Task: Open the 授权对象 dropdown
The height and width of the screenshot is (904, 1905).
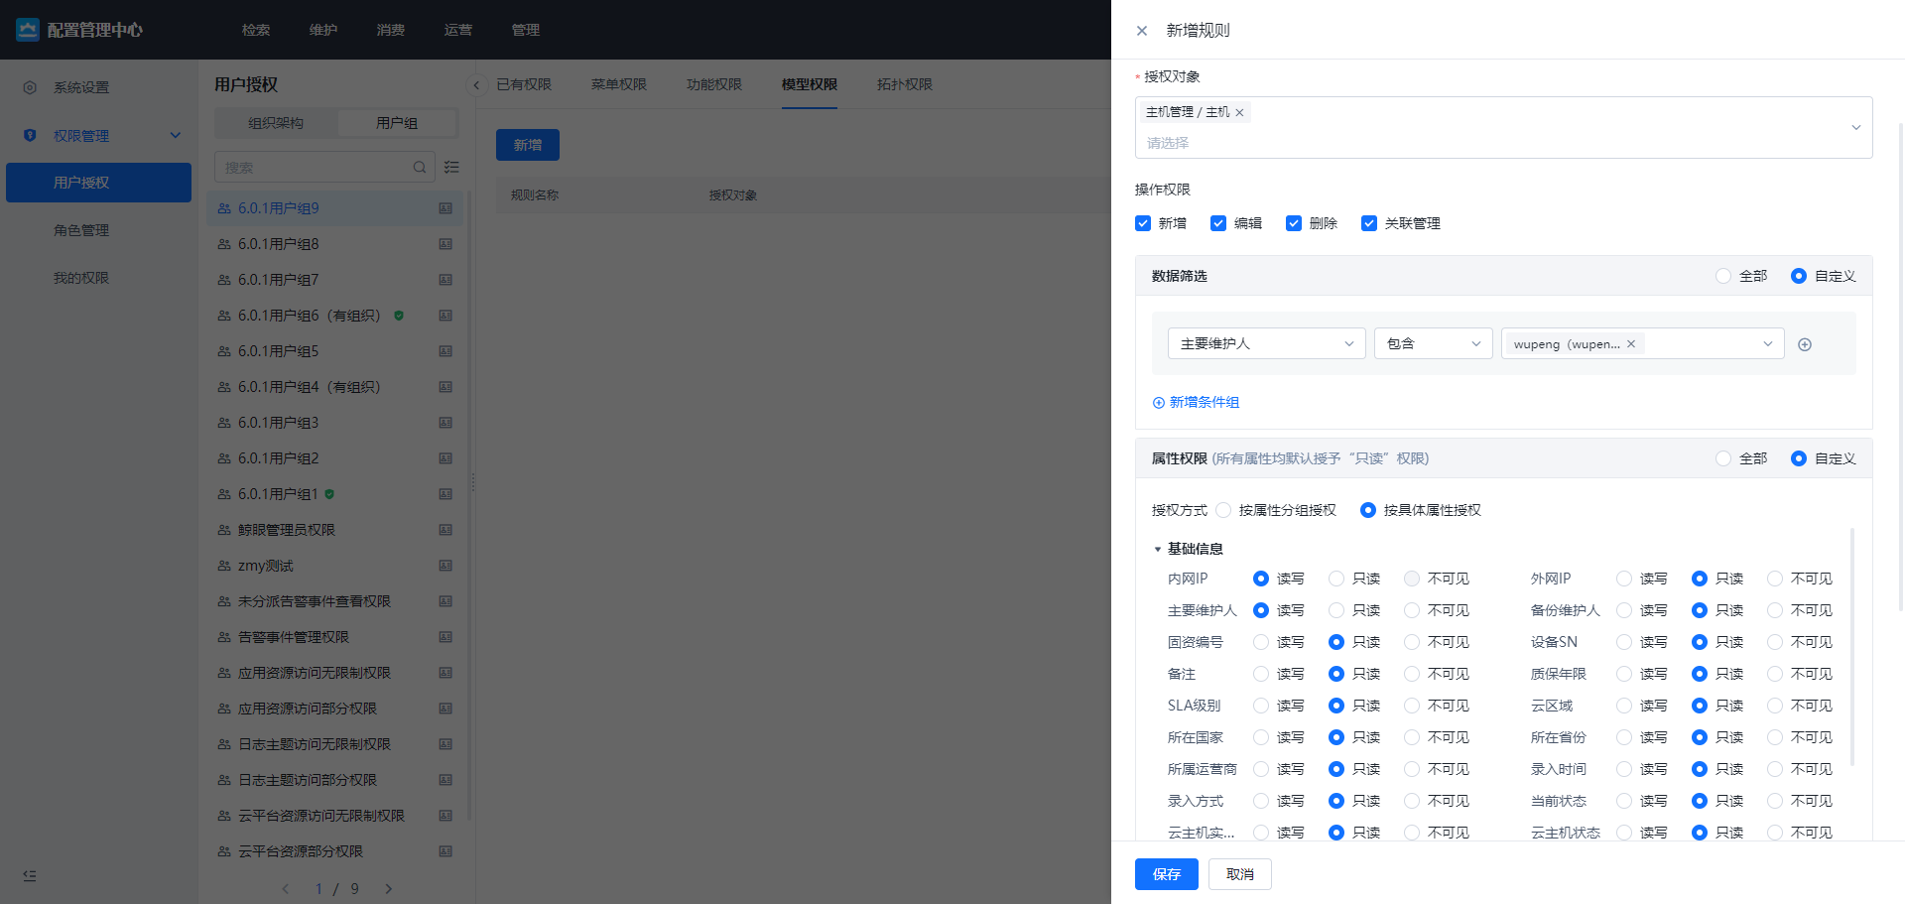Action: pyautogui.click(x=1854, y=127)
